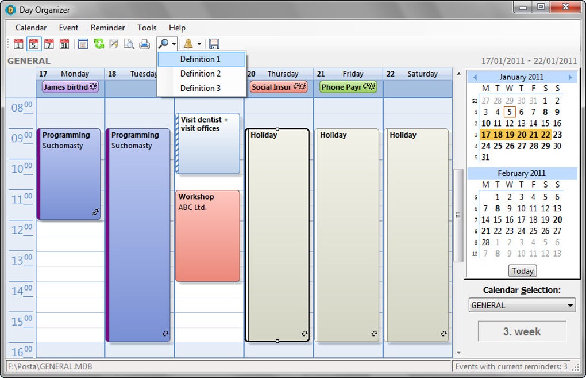Save using the floppy disk icon
This screenshot has height=378, width=586.
tap(214, 44)
